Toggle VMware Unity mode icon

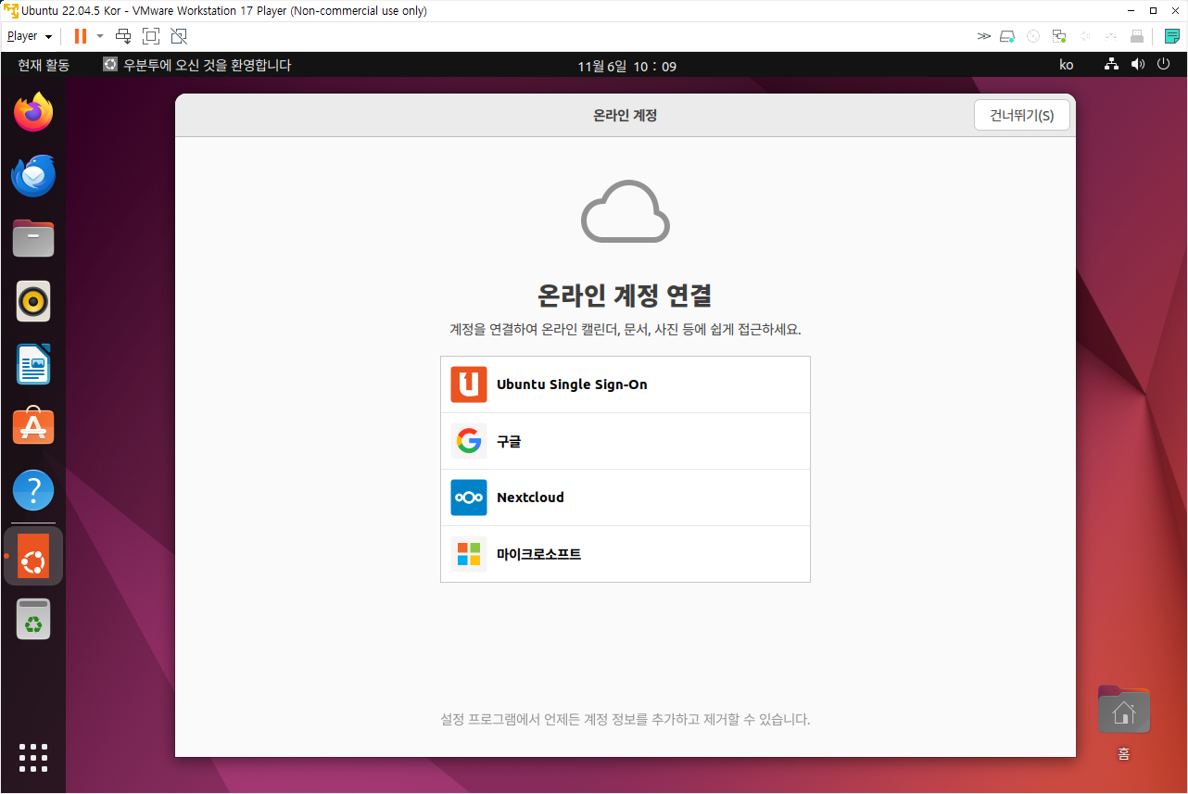coord(179,36)
